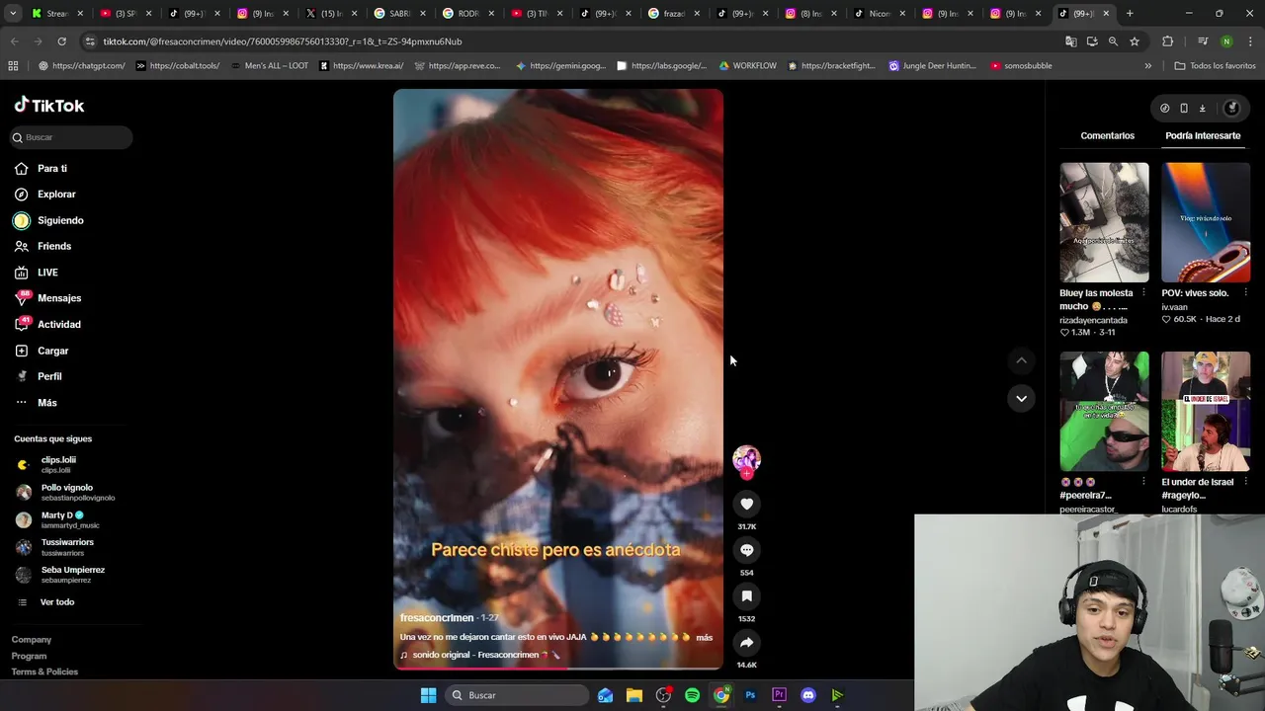Viewport: 1265px width, 711px height.
Task: Open the #peereira7 video thumbnail
Action: [1104, 412]
